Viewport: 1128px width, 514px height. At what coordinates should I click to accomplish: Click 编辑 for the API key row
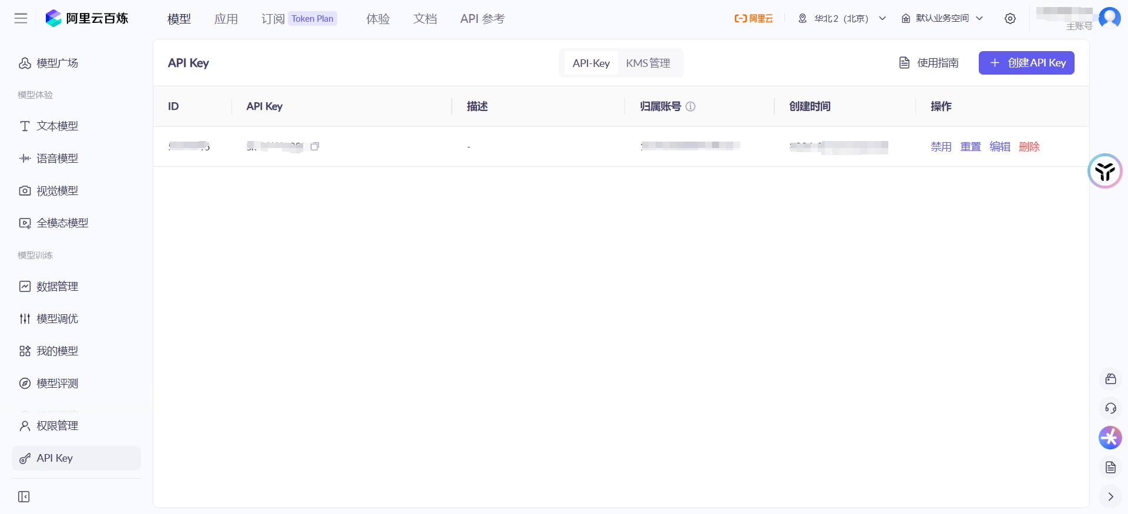(x=1000, y=147)
